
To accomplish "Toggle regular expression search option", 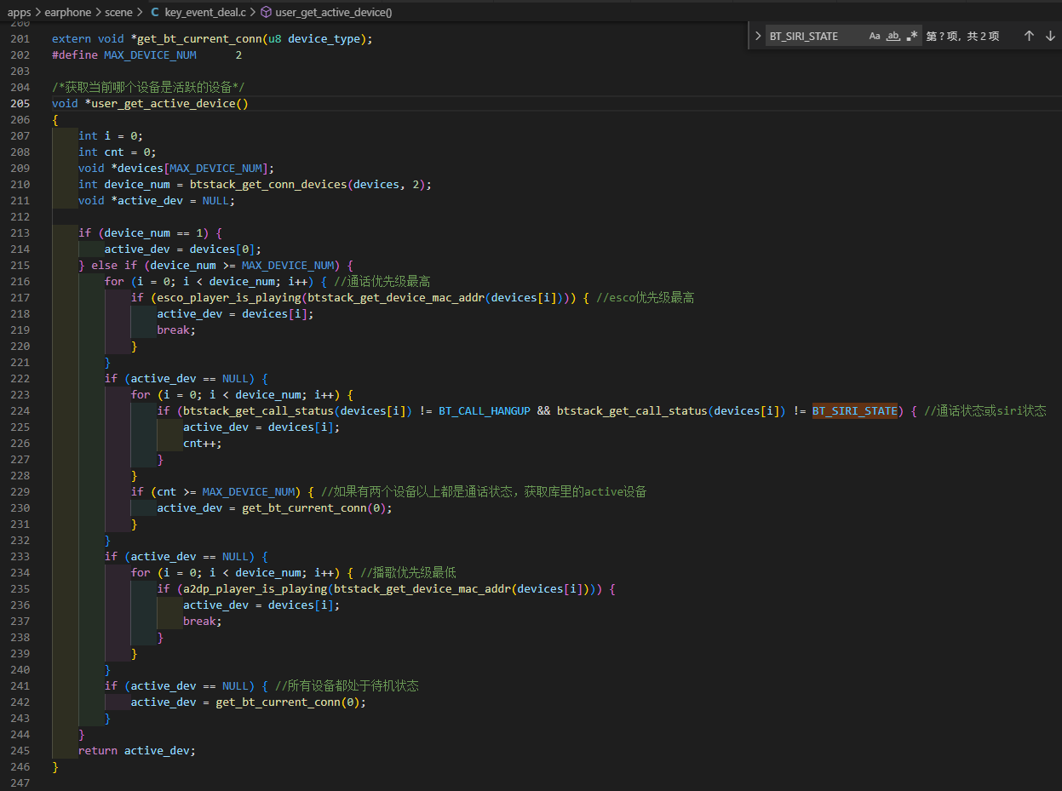I will coord(912,36).
